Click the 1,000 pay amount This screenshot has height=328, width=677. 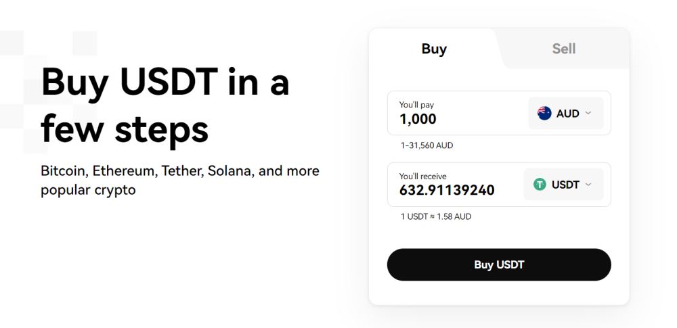tap(418, 120)
